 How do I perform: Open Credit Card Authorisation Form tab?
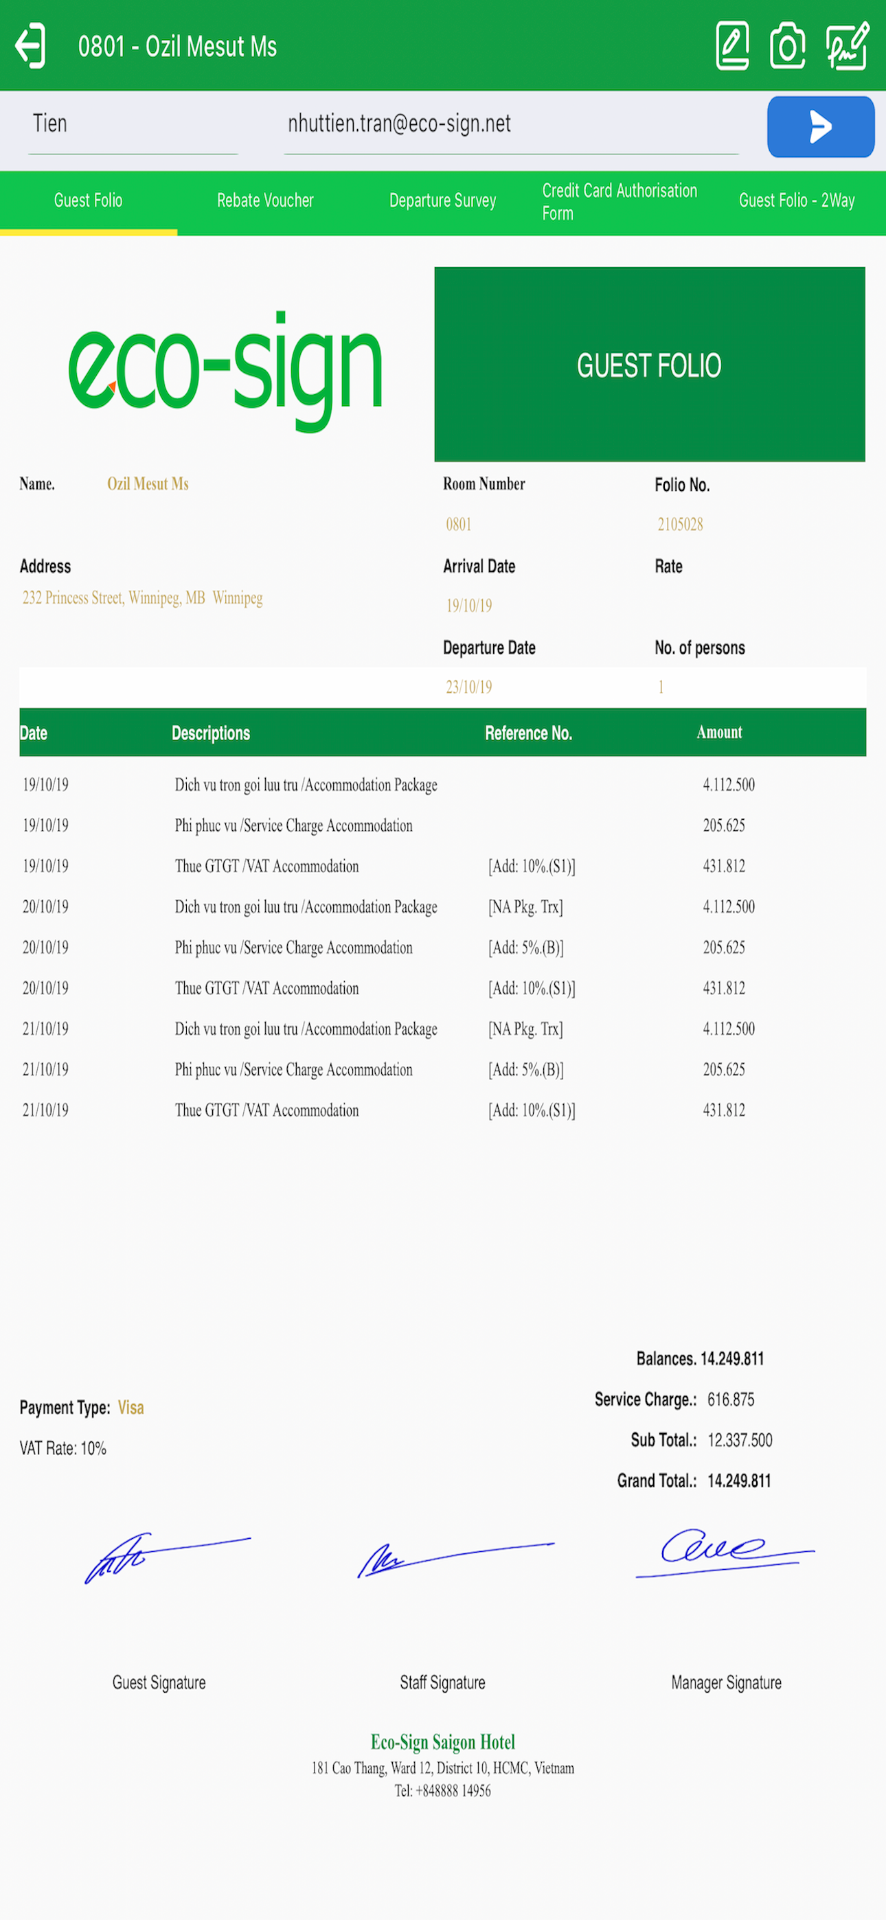tap(620, 201)
